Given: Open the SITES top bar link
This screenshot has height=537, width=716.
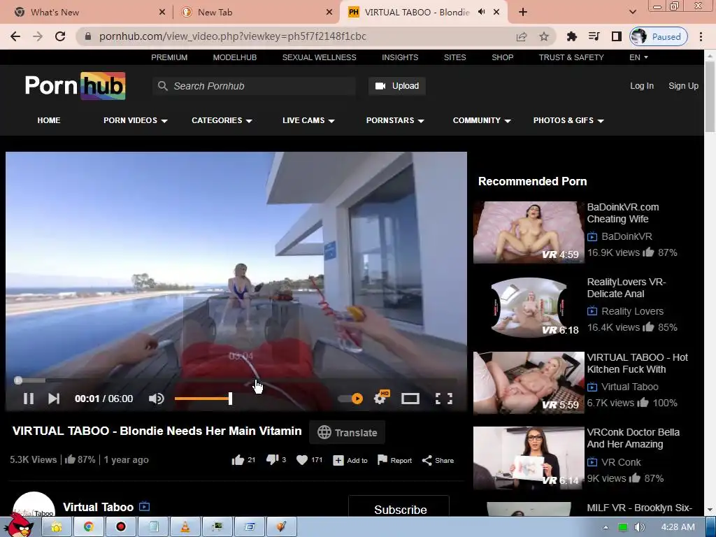Looking at the screenshot, I should pos(454,57).
